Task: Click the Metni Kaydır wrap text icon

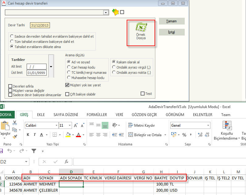Action: tap(131, 126)
